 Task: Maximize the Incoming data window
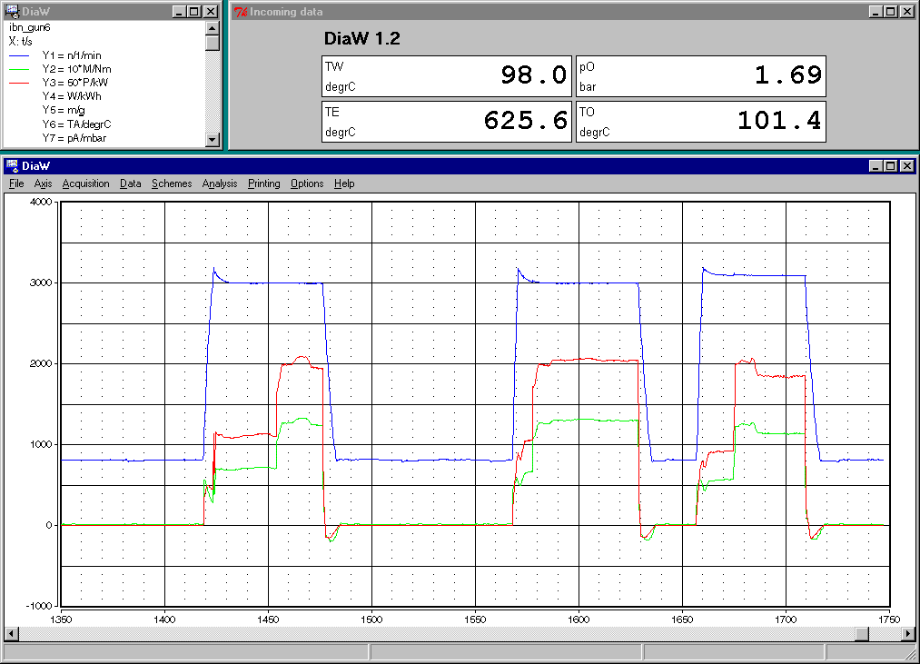(x=890, y=12)
